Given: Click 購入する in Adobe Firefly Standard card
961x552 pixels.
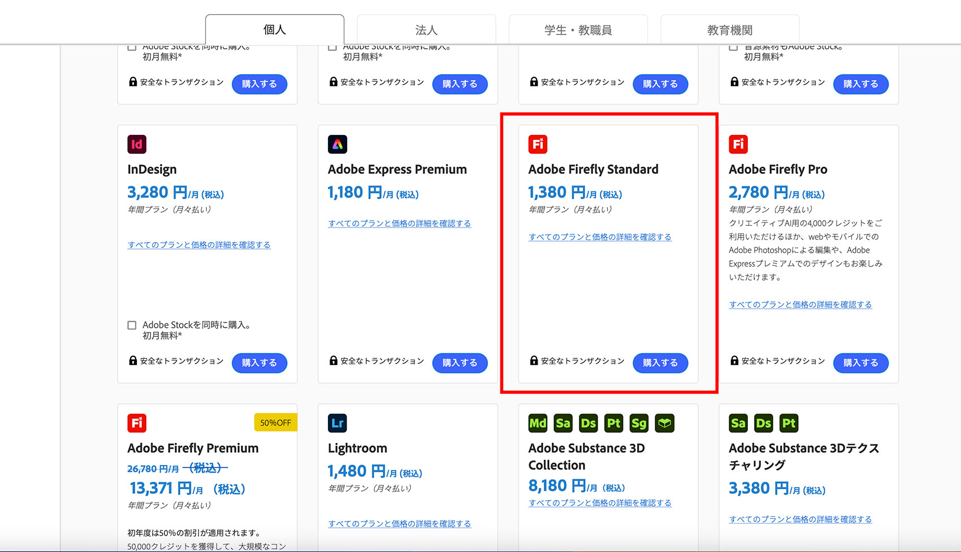Looking at the screenshot, I should tap(660, 363).
